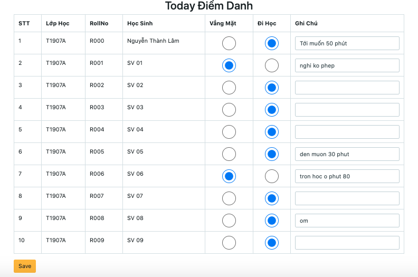Click the note field 'Tới muốn 50 phút'
Viewport: 418px width, 277px height.
pyautogui.click(x=347, y=43)
